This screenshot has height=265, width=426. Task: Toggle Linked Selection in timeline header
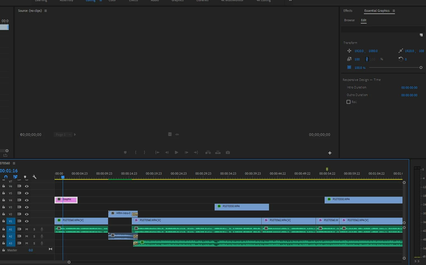(15, 177)
